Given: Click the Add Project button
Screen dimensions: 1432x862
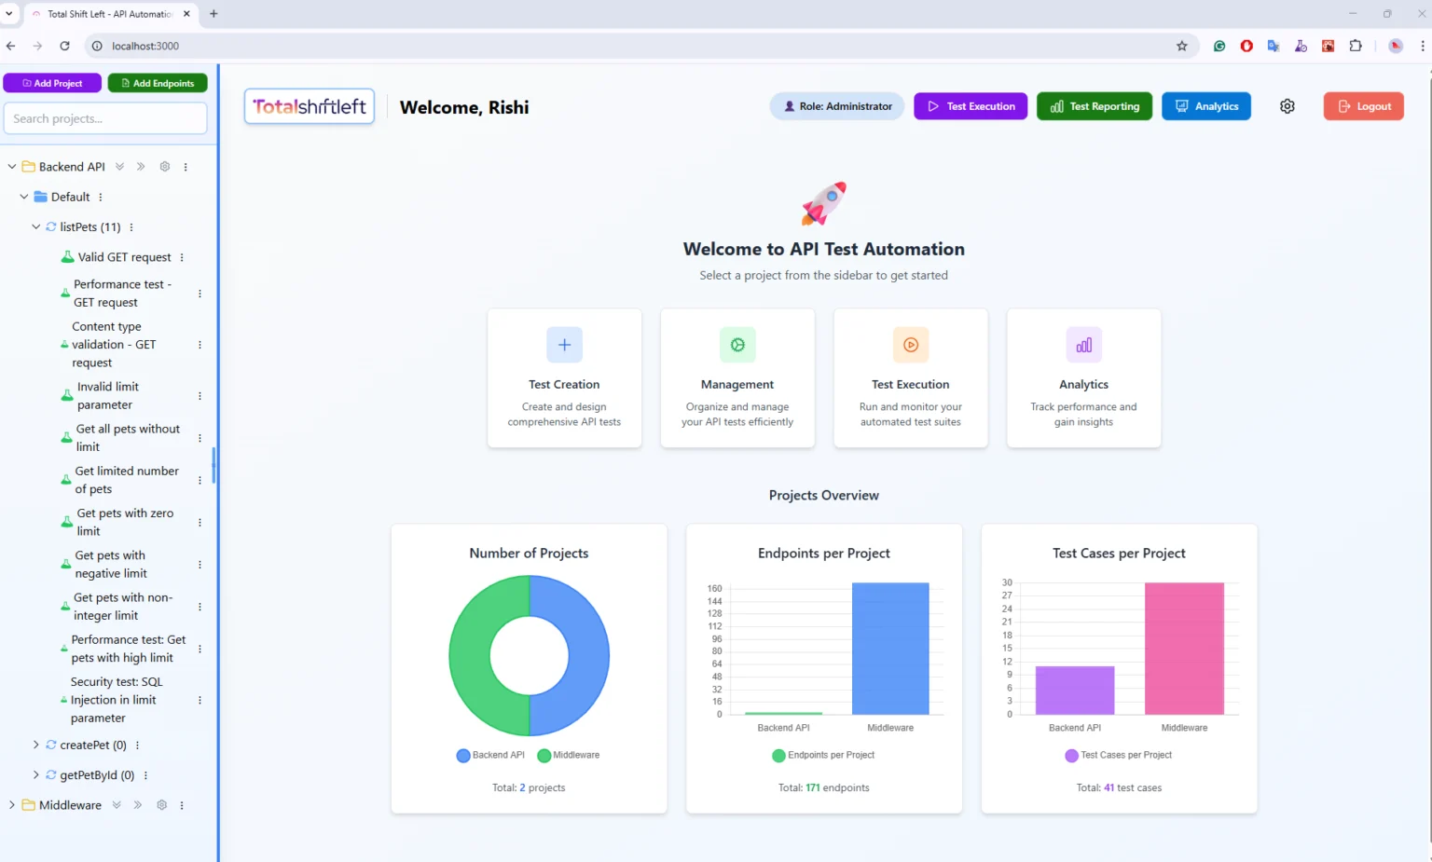Looking at the screenshot, I should click(x=52, y=83).
